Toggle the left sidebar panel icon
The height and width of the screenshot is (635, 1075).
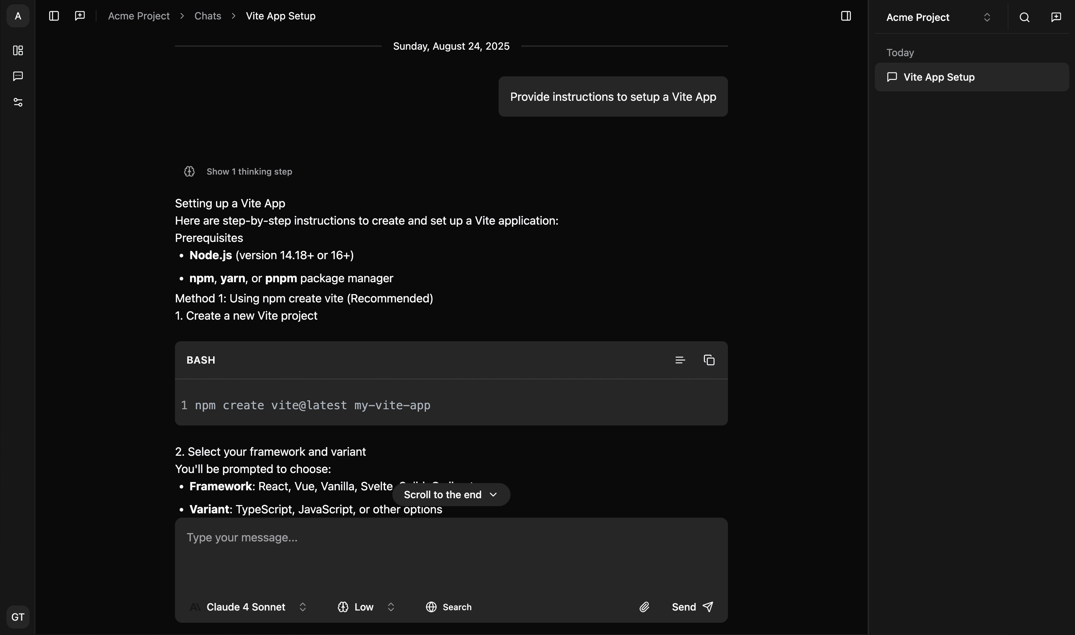54,16
